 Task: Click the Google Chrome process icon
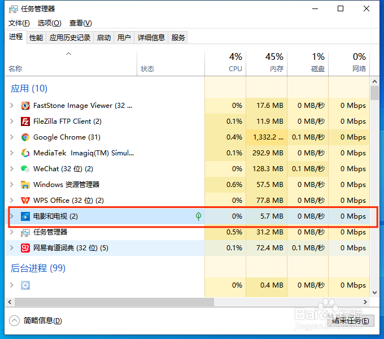pos(25,137)
